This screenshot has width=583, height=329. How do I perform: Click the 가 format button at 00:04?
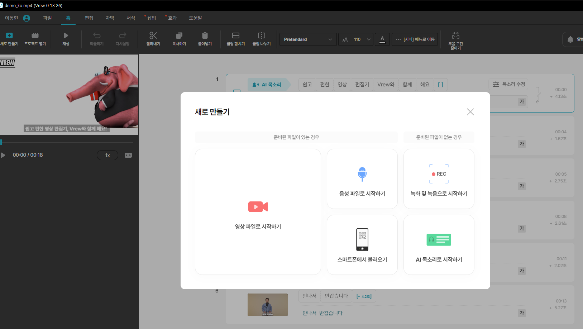522,144
